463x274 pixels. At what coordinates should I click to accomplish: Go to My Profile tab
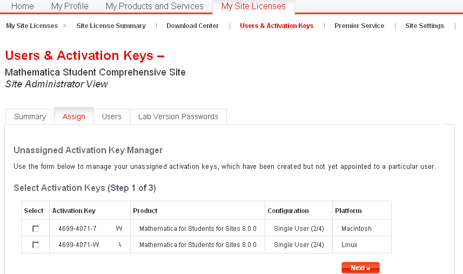(x=70, y=6)
